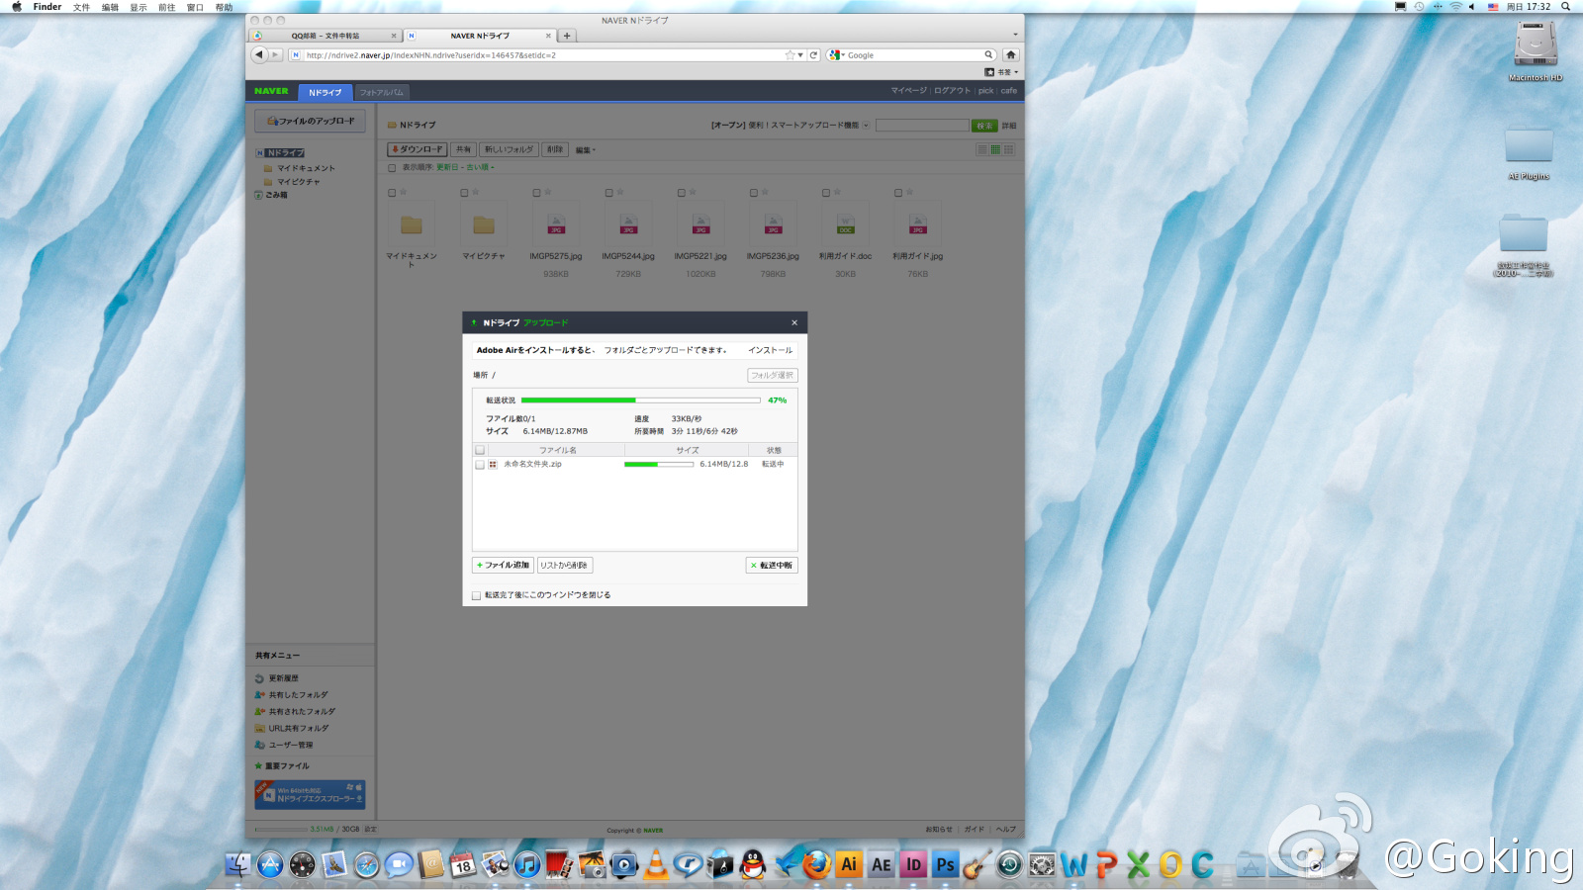This screenshot has height=890, width=1583.
Task: Tick the checkbox above IMGP5236.jpg
Action: 754,193
